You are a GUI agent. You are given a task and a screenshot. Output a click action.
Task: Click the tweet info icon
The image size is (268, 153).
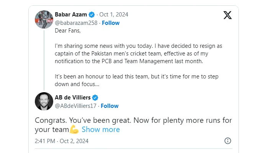click(x=227, y=141)
